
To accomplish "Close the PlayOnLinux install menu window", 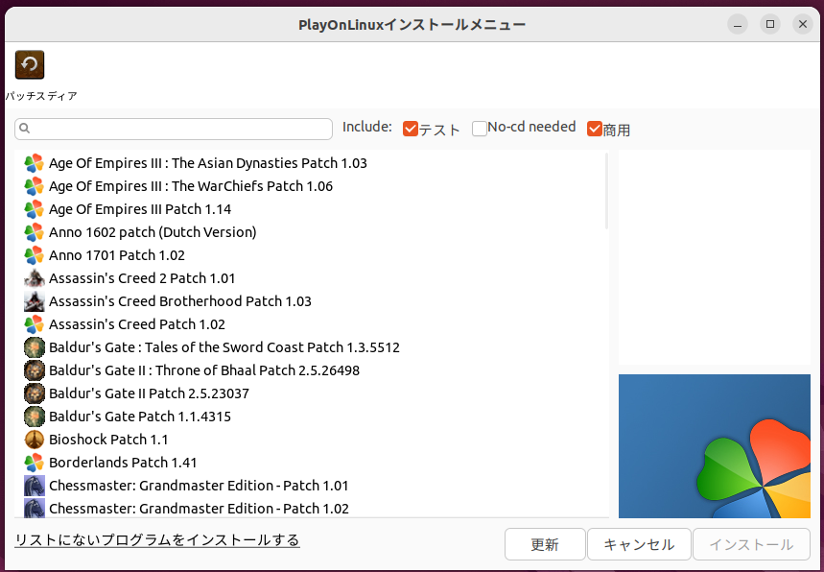I will click(x=803, y=24).
